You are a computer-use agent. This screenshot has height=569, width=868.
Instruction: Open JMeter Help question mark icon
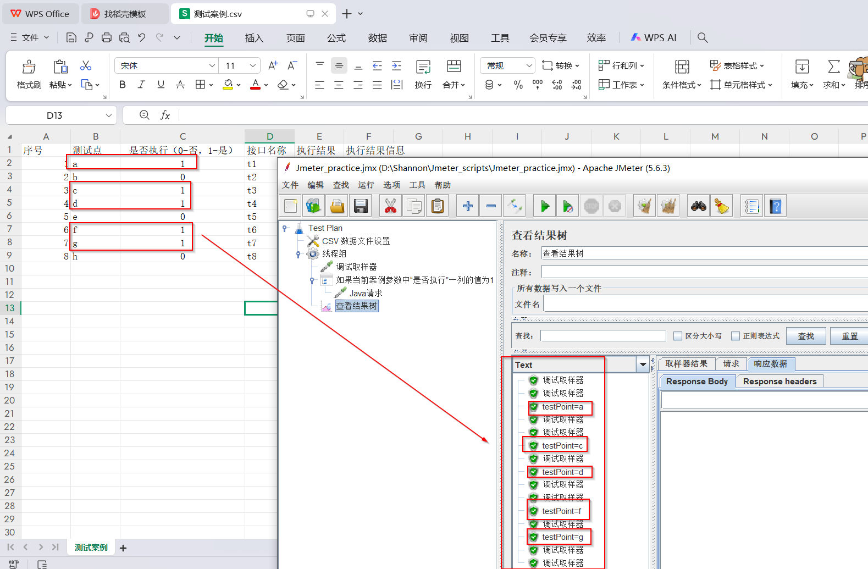(775, 206)
